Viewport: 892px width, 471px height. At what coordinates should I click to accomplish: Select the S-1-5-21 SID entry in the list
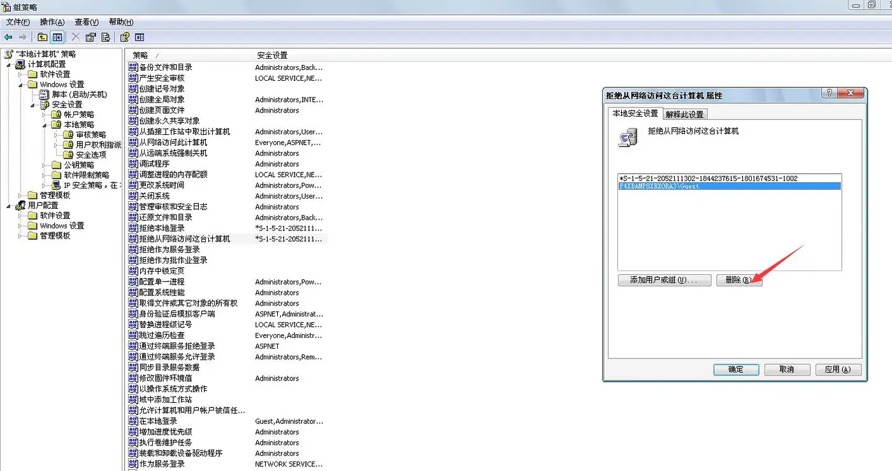pos(730,178)
